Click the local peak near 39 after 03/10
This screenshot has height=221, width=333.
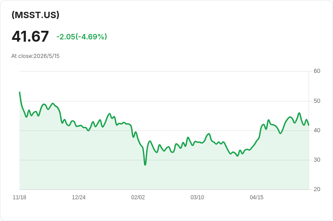click(x=209, y=134)
